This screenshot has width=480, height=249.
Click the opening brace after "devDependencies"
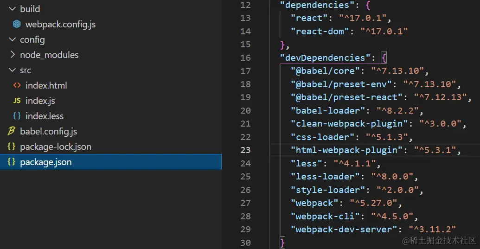pyautogui.click(x=384, y=58)
